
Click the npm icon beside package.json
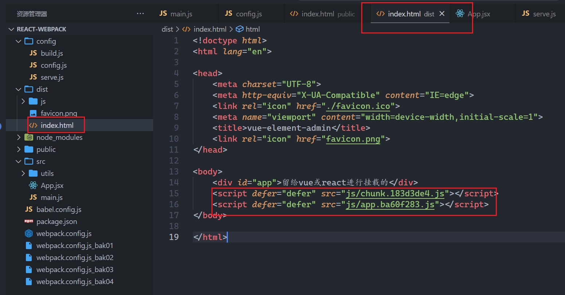click(29, 221)
